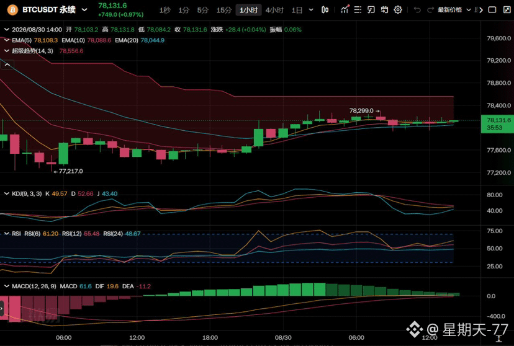Click the undo arrow
The height and width of the screenshot is (346, 514).
(417, 10)
